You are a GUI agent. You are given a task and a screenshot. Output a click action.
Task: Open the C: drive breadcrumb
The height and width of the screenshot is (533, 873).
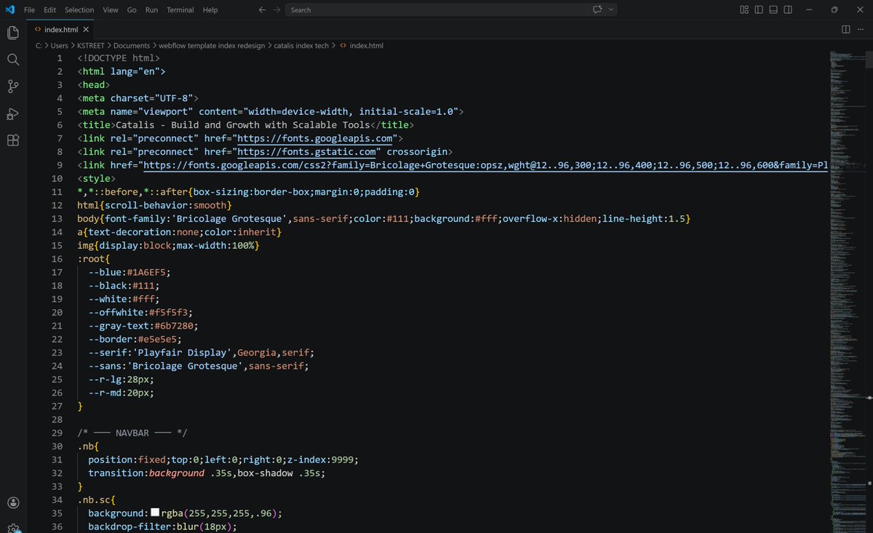[x=39, y=45]
